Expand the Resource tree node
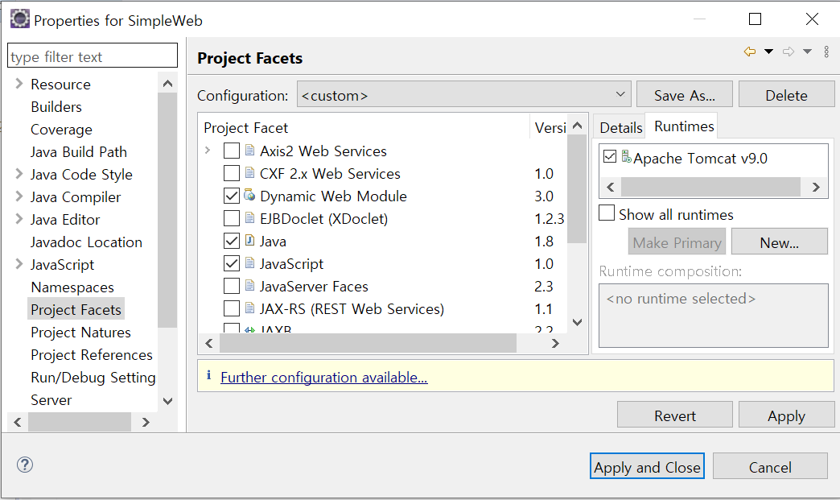Screen dimensions: 840x500 coord(19,83)
